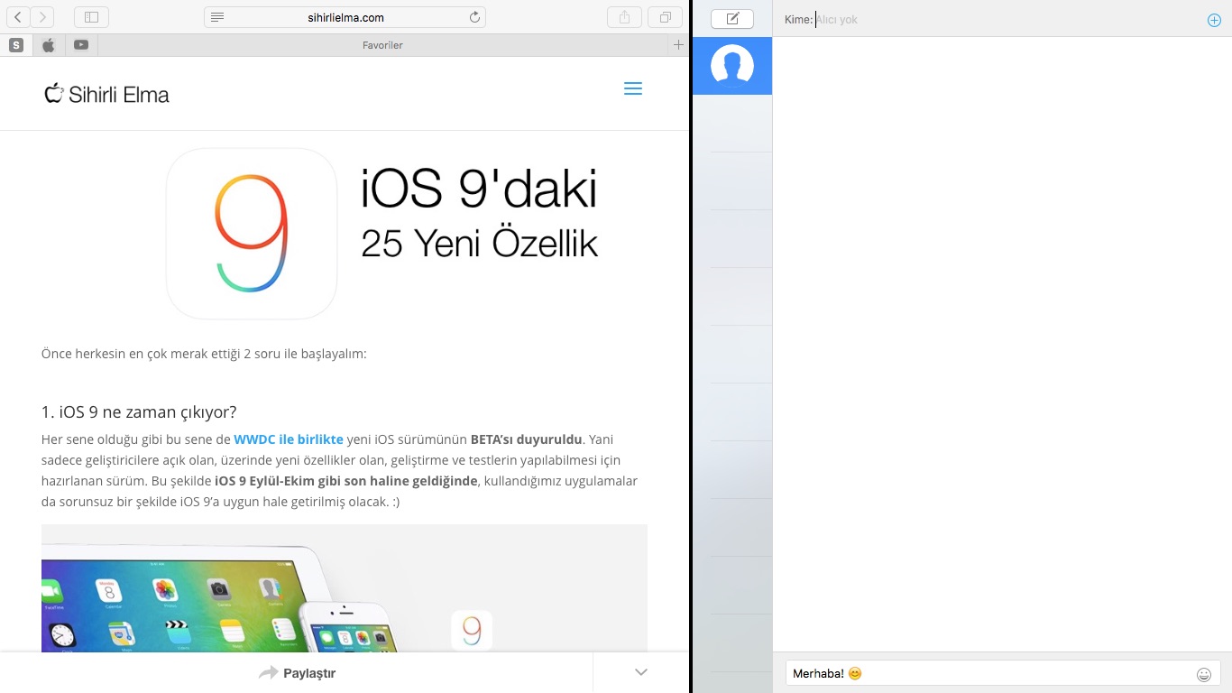The width and height of the screenshot is (1232, 693).
Task: Compose a new message in Messages
Action: [x=732, y=18]
